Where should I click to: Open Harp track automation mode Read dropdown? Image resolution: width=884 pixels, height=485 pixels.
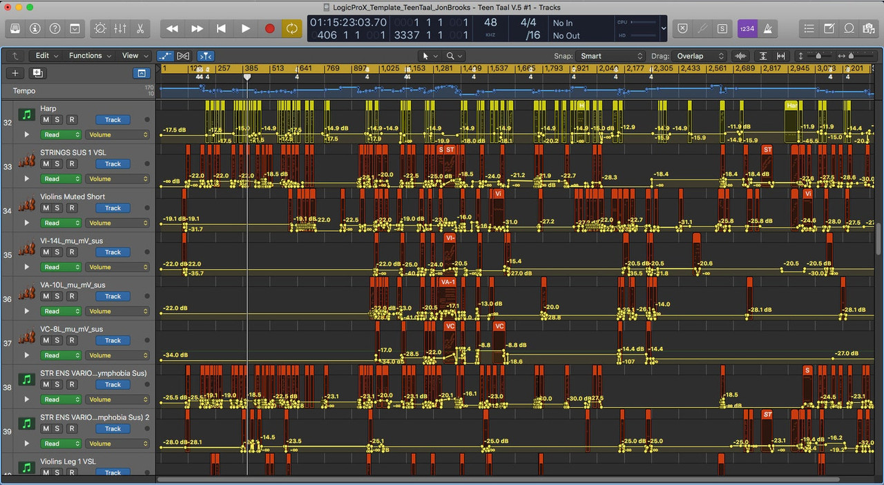(61, 135)
